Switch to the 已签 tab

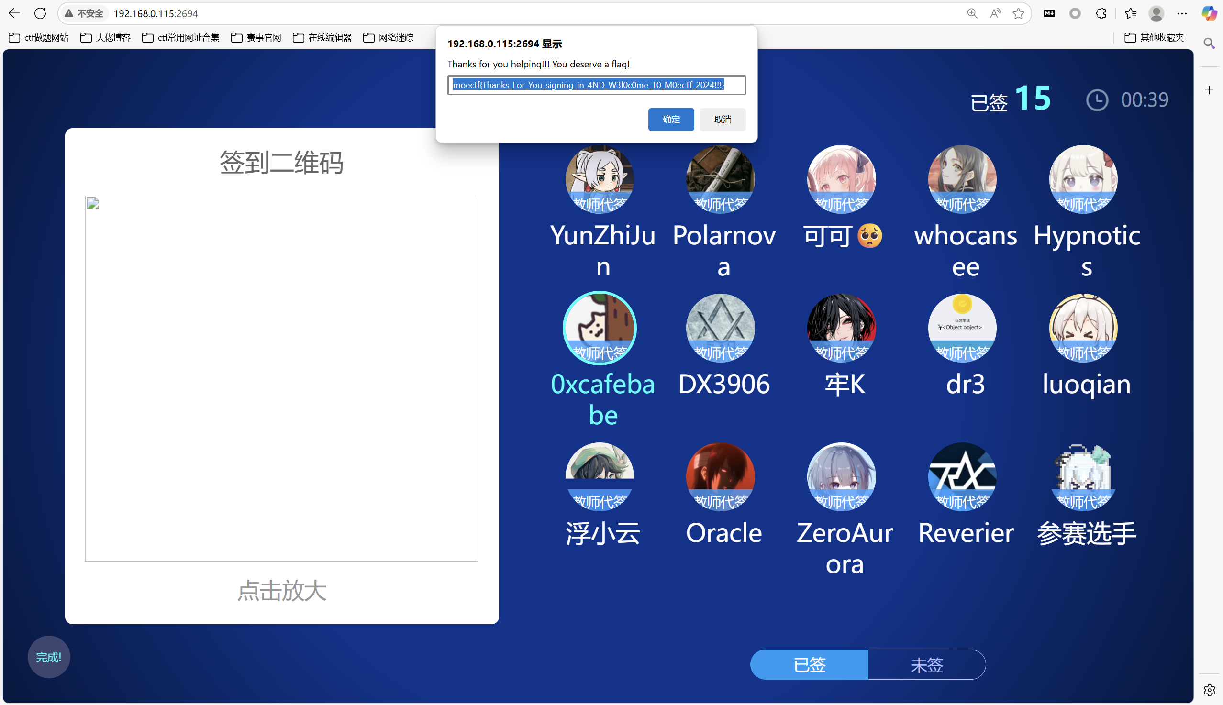(x=810, y=665)
